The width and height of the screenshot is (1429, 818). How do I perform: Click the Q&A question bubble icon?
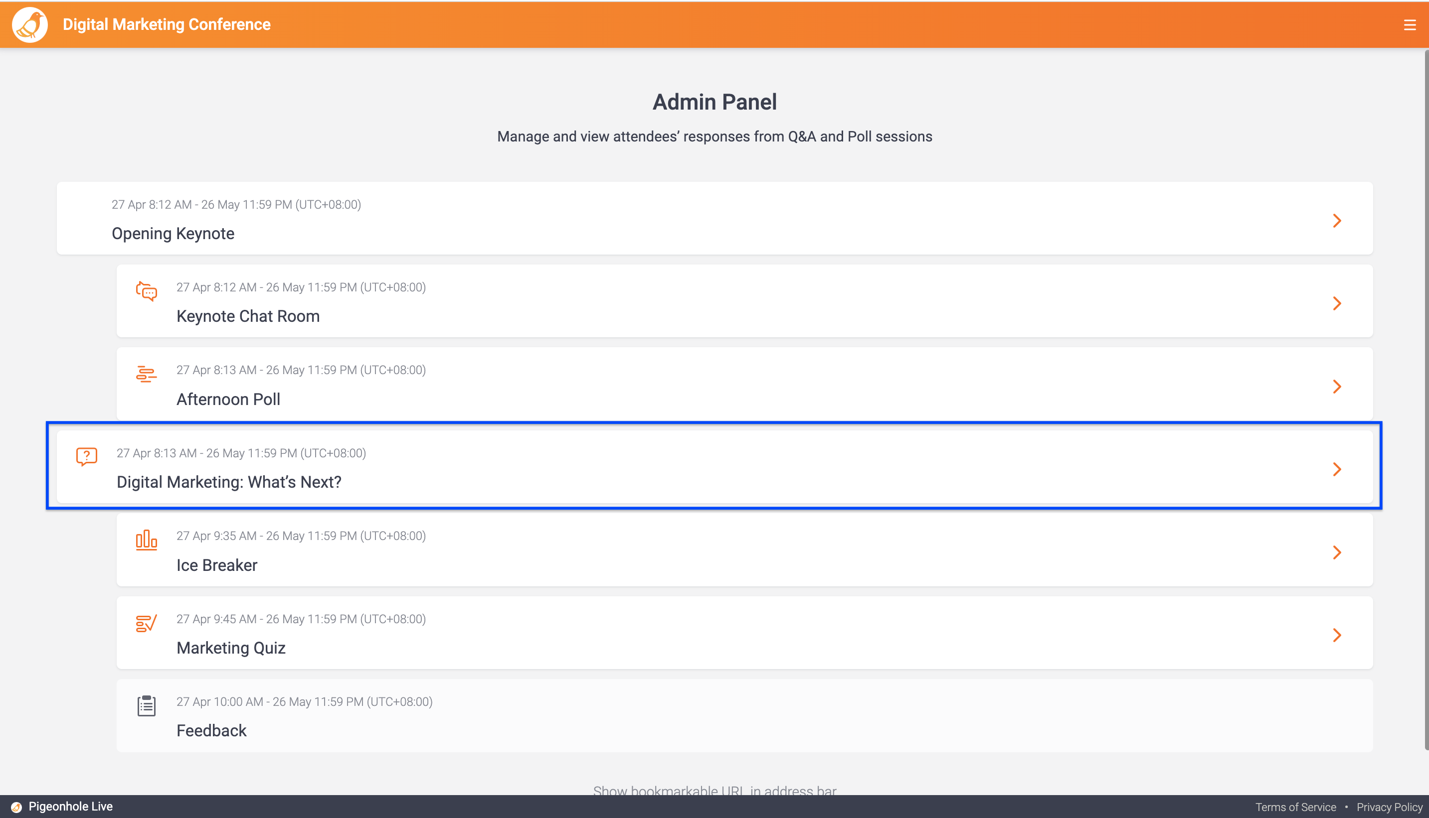tap(87, 456)
